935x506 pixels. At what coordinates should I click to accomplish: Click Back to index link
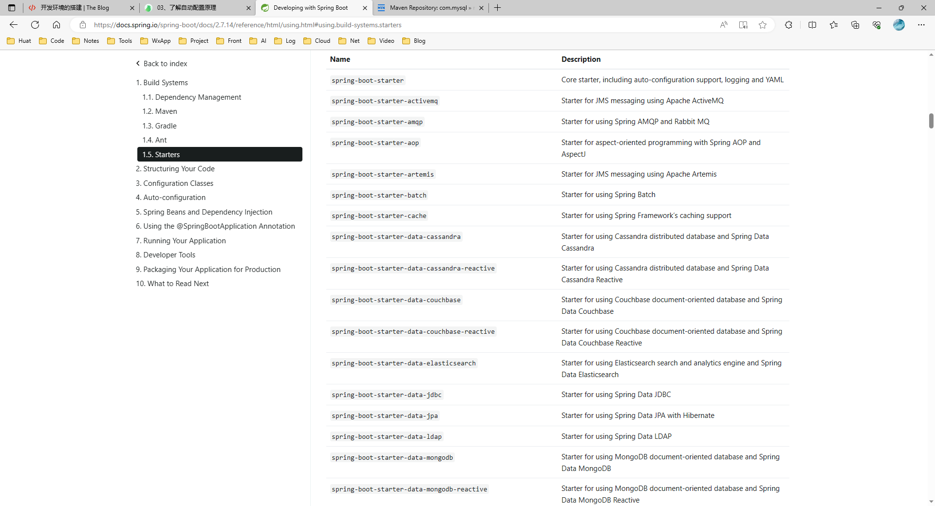click(165, 64)
